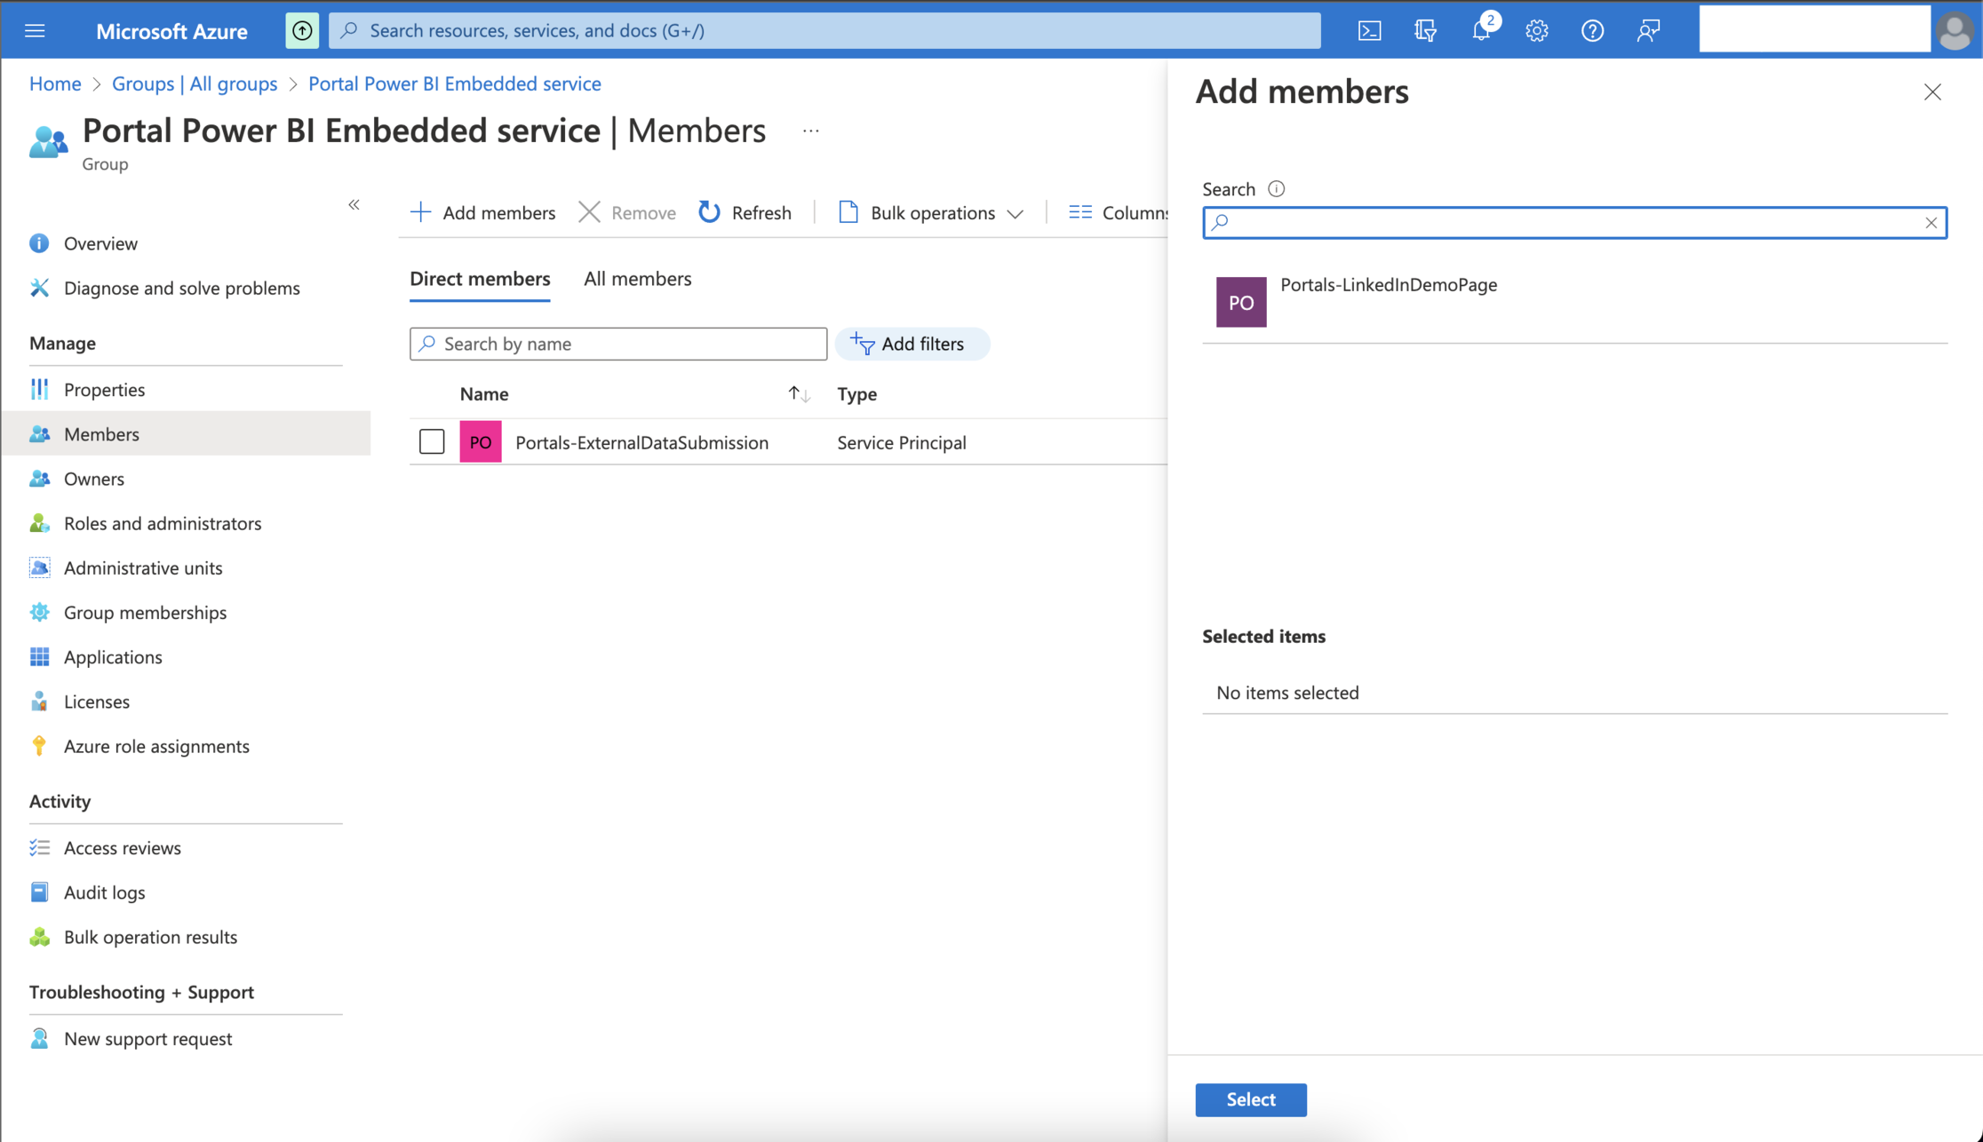Open the notifications bell icon
Image resolution: width=1983 pixels, height=1142 pixels.
click(1481, 31)
